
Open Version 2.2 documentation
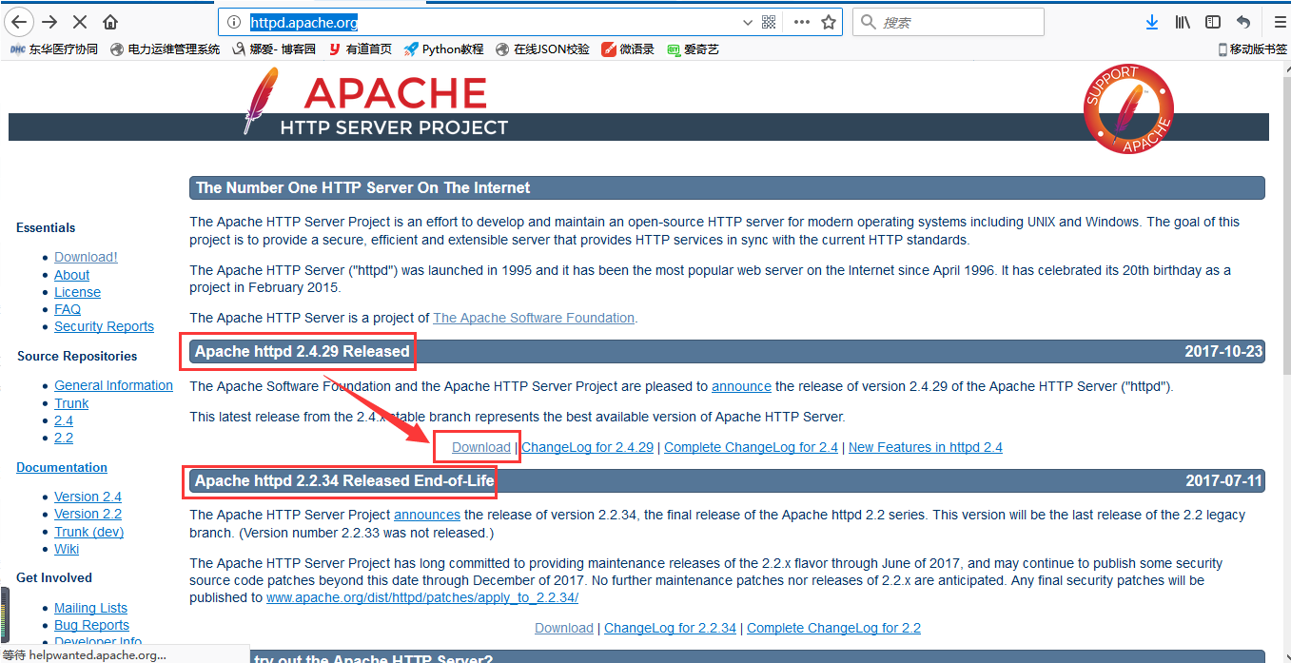[88, 514]
